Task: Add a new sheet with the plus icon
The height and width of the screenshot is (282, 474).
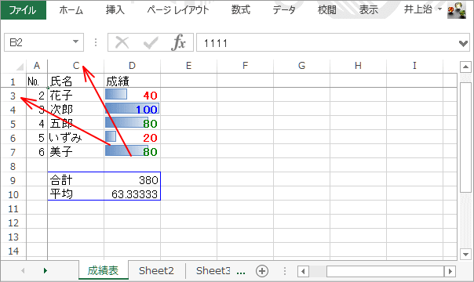Action: [x=262, y=271]
